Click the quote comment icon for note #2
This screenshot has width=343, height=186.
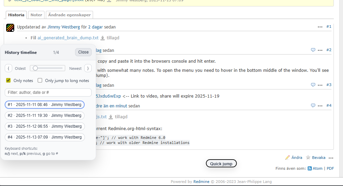point(313,50)
